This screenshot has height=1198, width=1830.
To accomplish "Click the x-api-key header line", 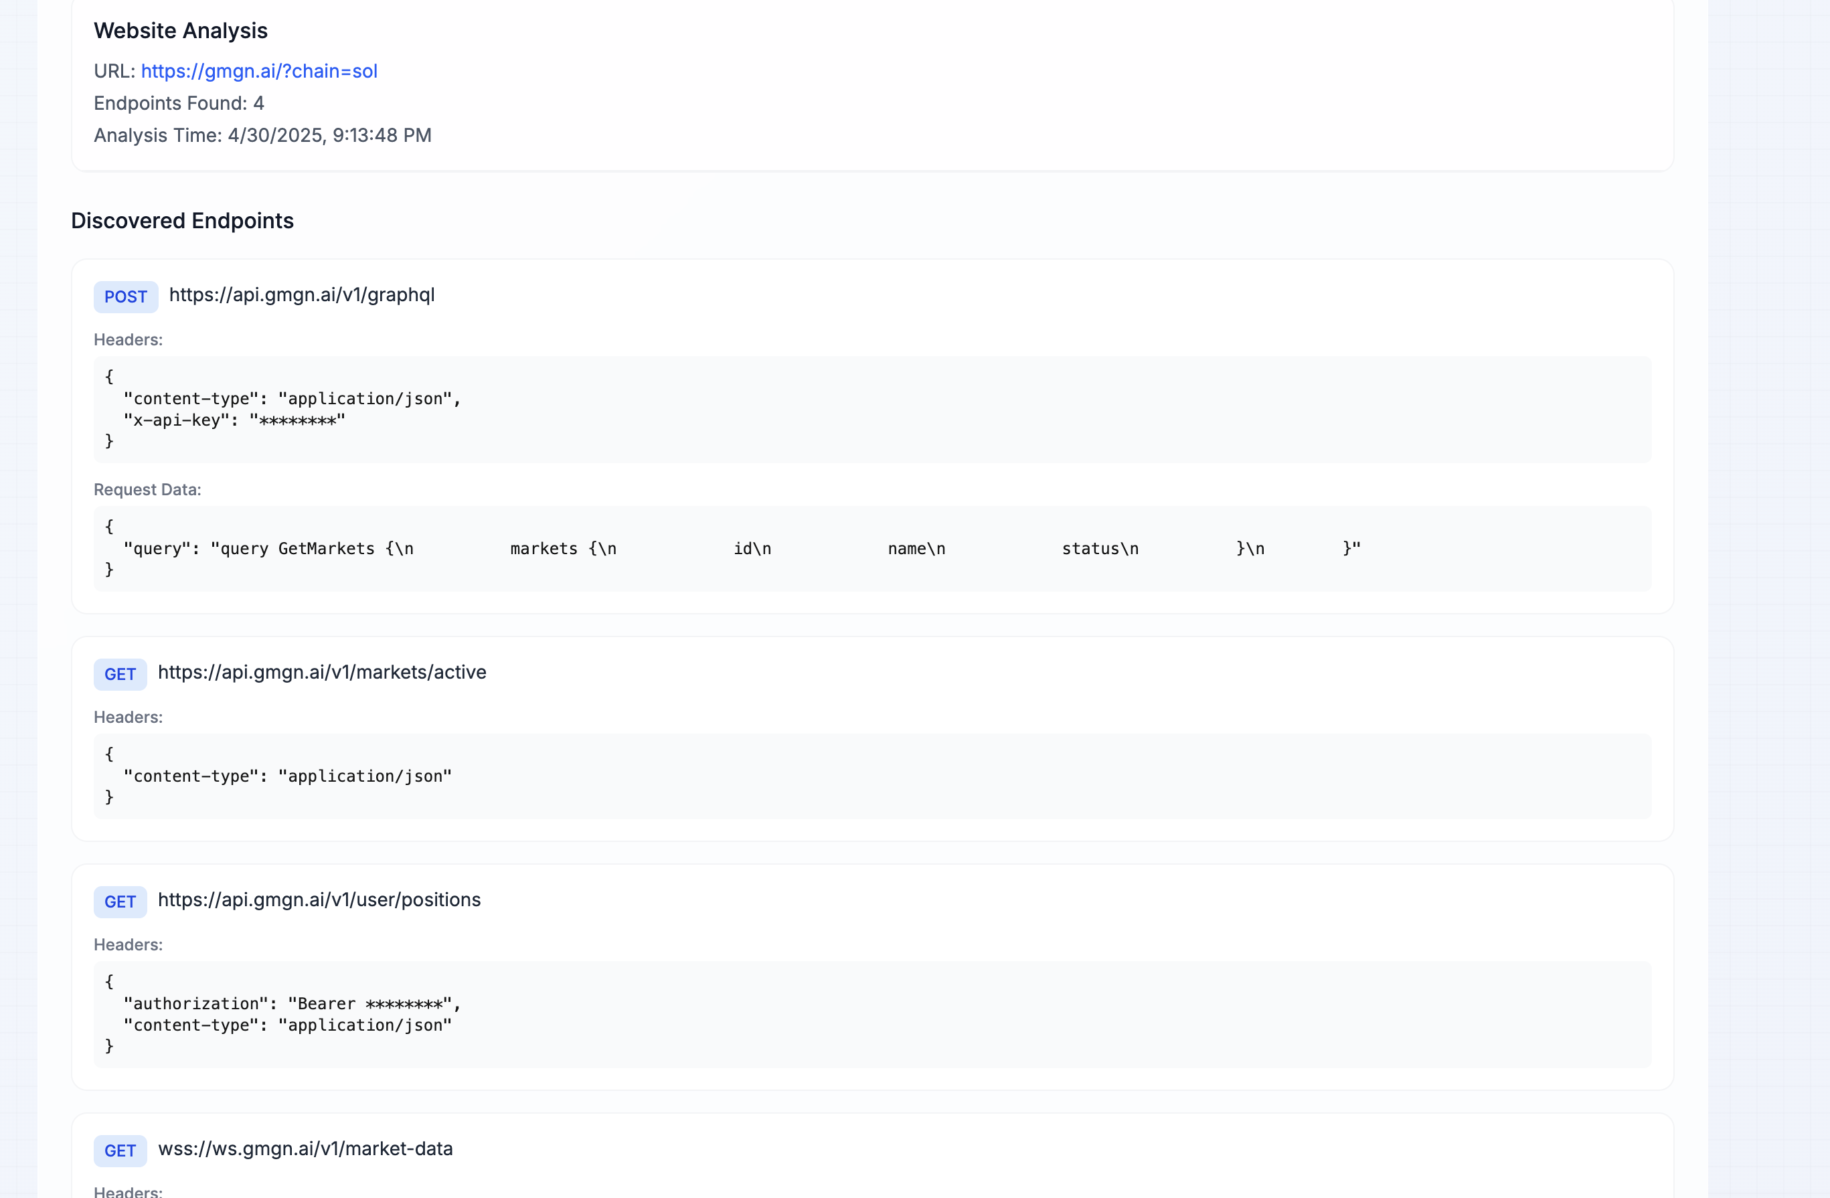I will pos(234,420).
